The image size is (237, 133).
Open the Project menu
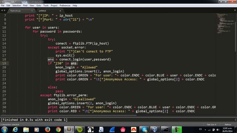point(54,6)
